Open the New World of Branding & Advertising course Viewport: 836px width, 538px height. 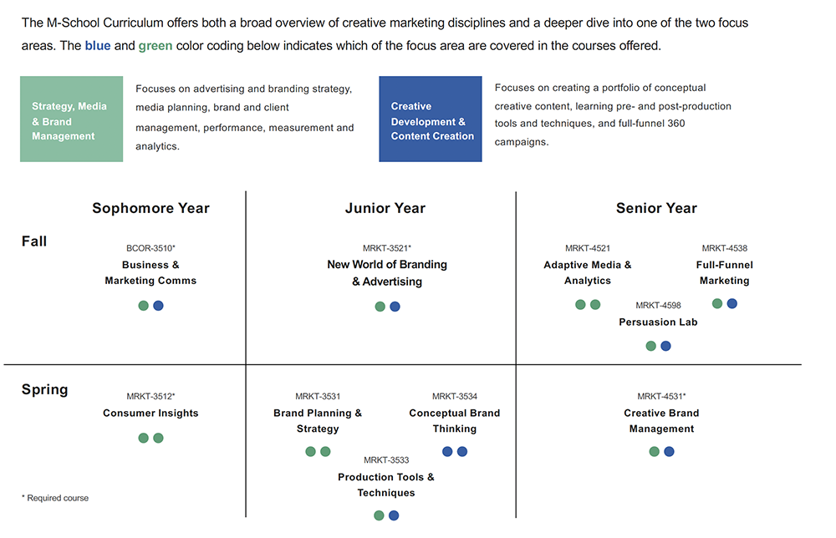coord(387,272)
